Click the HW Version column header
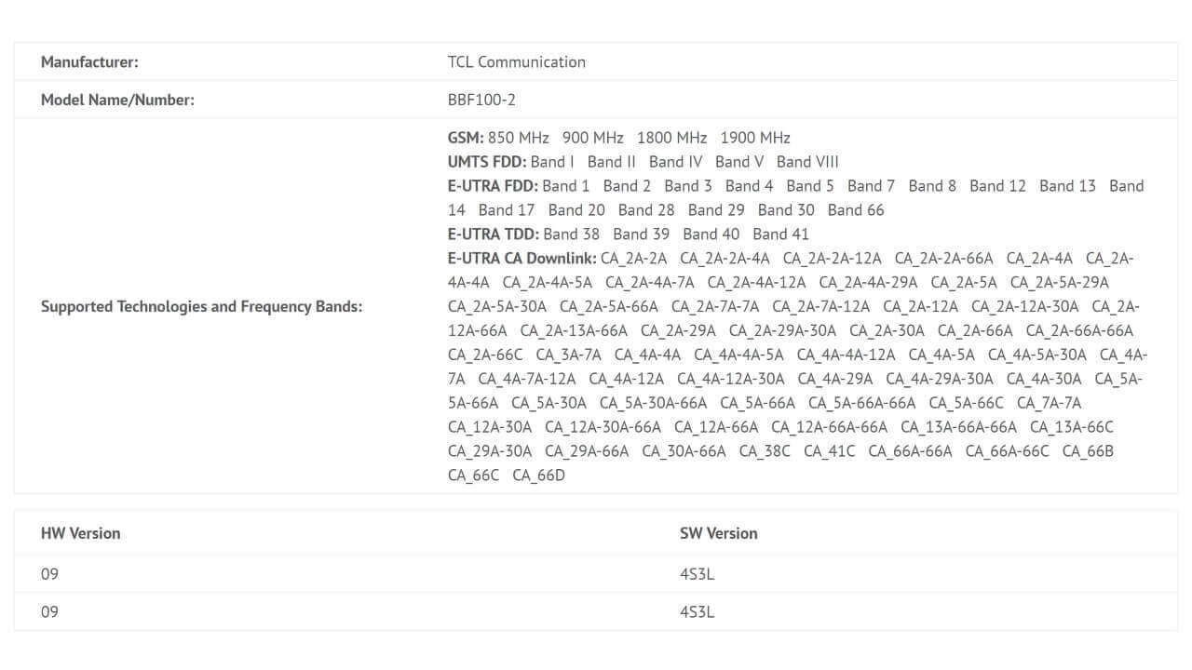Screen dimensions: 1192x670 [80, 533]
